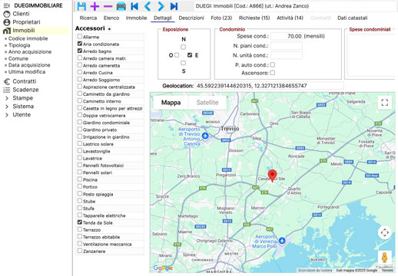Sort by Tipologia link
This screenshot has width=398, height=276.
click(x=19, y=45)
